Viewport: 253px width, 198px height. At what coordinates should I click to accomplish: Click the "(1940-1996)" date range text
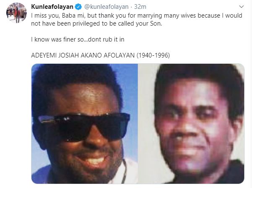[153, 55]
